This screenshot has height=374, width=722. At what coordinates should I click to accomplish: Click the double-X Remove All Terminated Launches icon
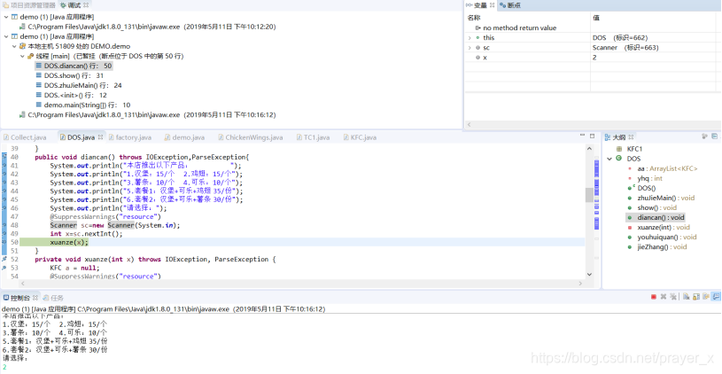point(672,297)
